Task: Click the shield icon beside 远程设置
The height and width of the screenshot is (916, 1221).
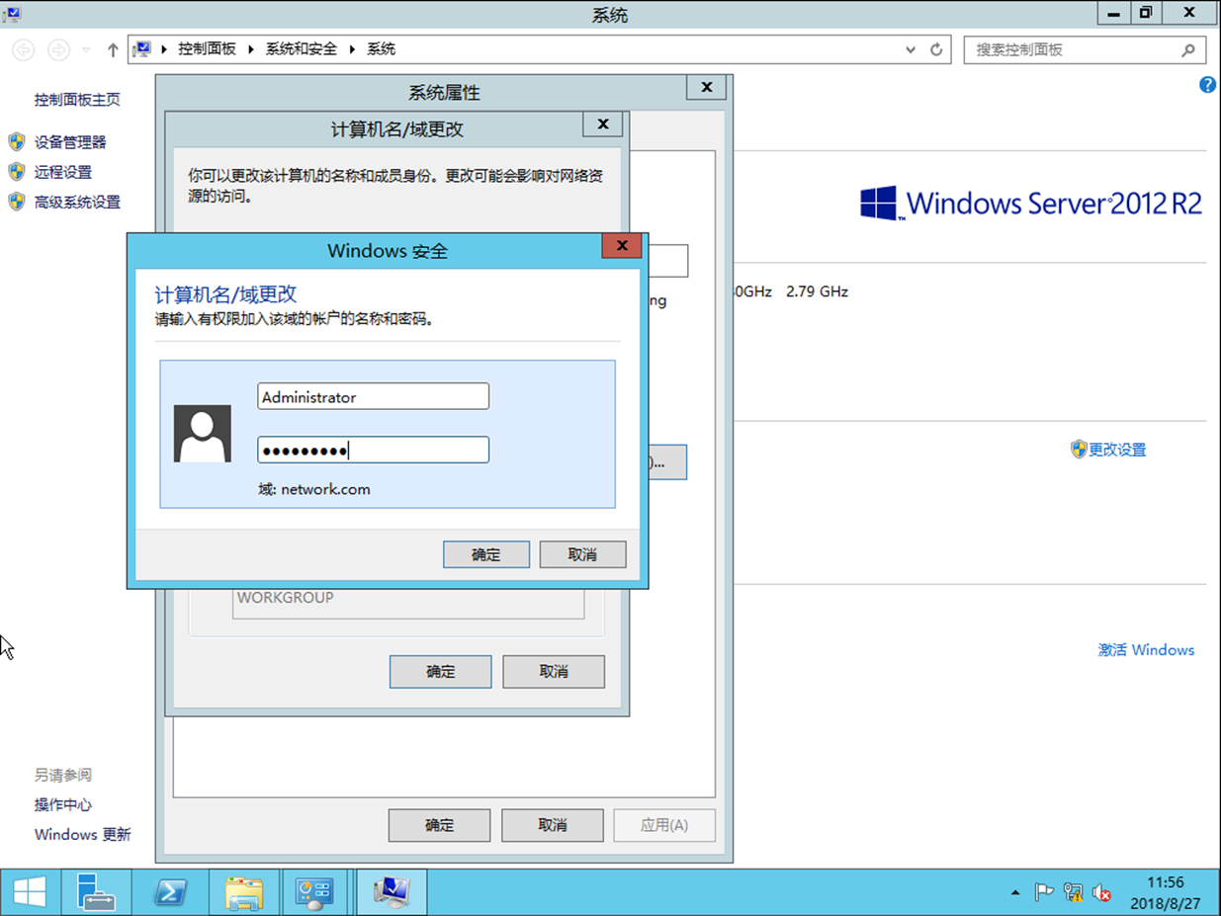Action: (17, 171)
